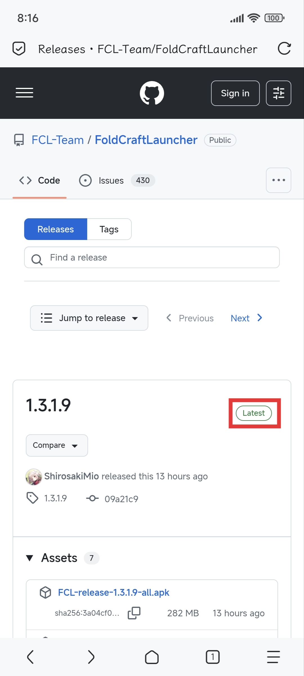Screen dimensions: 304x676
Task: Download FCL-release-1.3.1.9-all.apk
Action: pos(114,593)
